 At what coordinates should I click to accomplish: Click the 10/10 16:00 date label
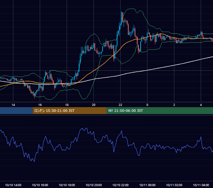click(40, 185)
